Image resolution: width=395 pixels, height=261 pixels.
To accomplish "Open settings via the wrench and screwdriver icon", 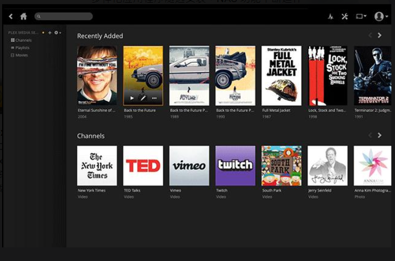I will [x=345, y=17].
